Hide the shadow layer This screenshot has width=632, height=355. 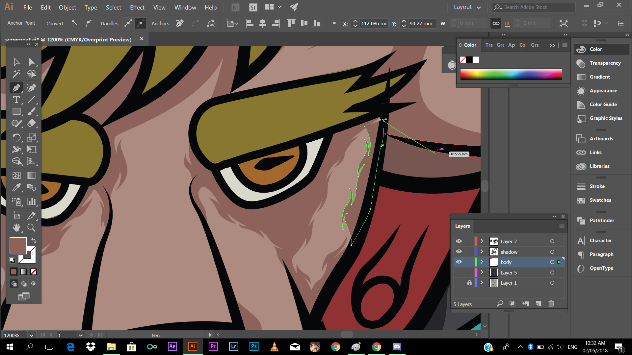tap(459, 252)
